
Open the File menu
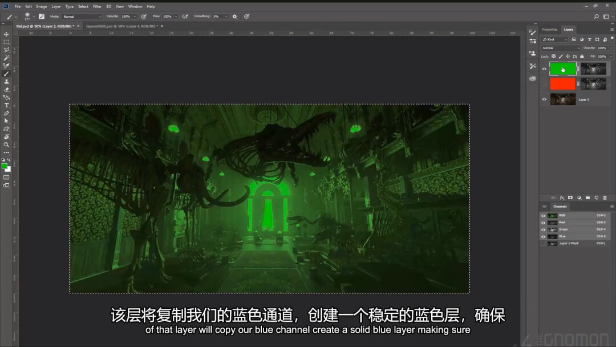click(18, 6)
